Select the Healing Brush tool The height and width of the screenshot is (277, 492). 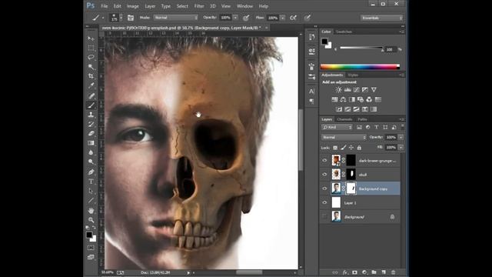(91, 95)
